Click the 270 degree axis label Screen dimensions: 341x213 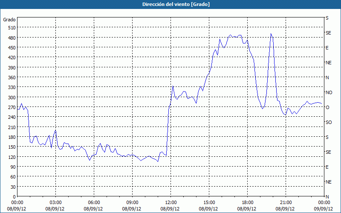(x=12, y=107)
